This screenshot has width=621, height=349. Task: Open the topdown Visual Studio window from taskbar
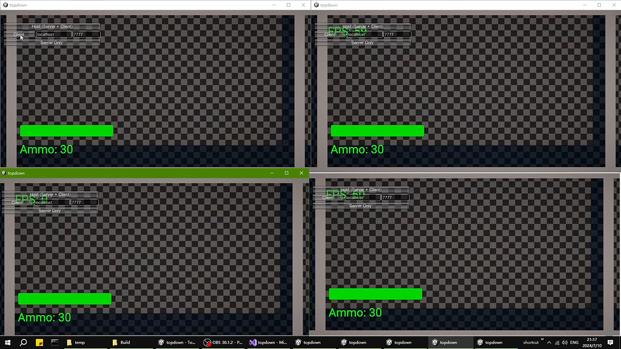coord(269,342)
